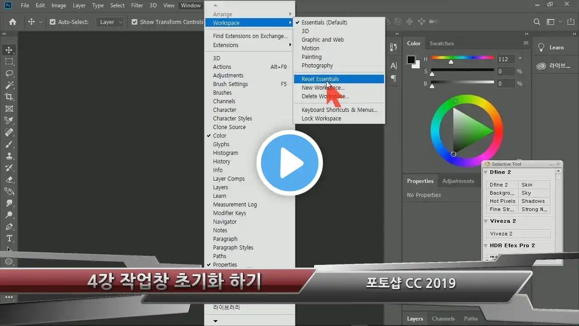
Task: Open the Color panel options menu
Action: pyautogui.click(x=526, y=43)
